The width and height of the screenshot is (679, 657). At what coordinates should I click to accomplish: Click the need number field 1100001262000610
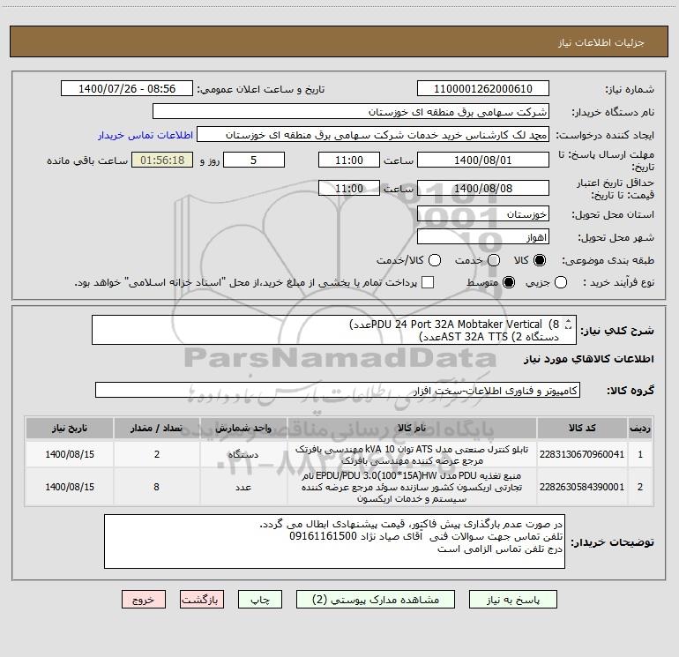pos(483,88)
